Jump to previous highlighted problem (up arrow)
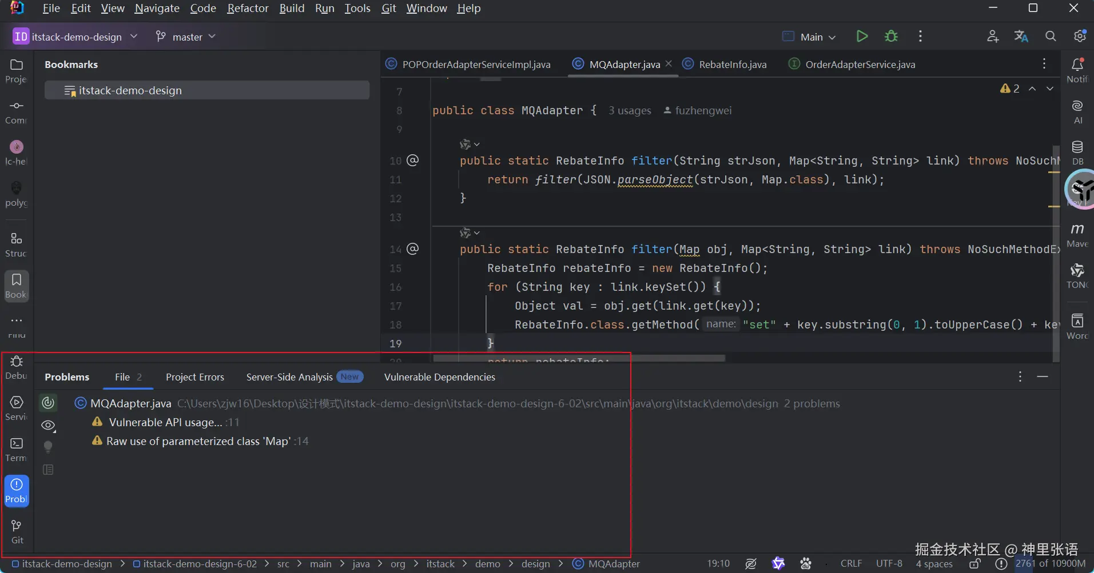The image size is (1094, 573). point(1032,89)
